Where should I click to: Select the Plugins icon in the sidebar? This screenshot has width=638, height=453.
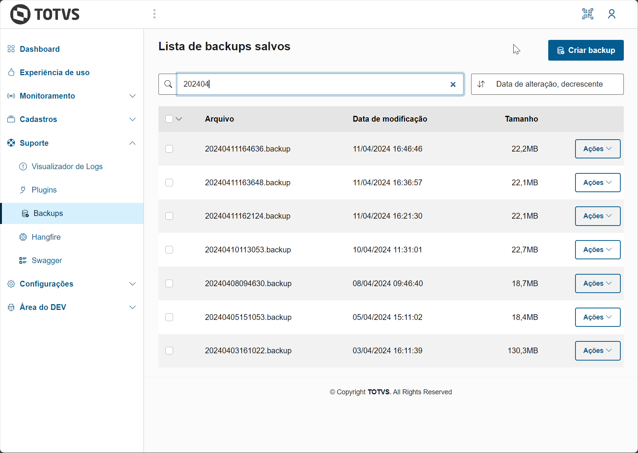(23, 189)
